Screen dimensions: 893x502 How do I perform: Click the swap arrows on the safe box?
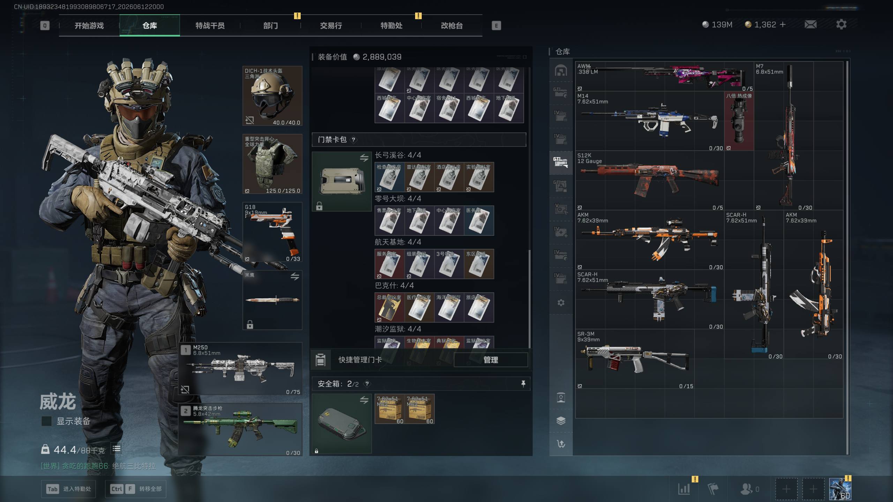coord(364,400)
